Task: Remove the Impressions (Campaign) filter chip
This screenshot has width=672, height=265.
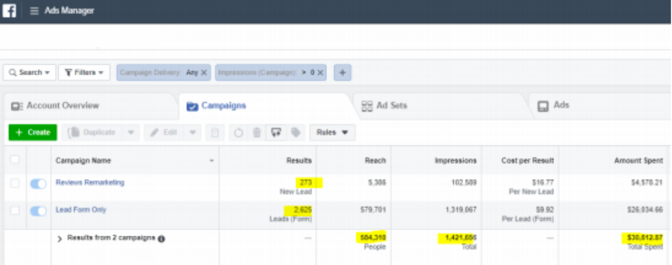Action: tap(321, 73)
